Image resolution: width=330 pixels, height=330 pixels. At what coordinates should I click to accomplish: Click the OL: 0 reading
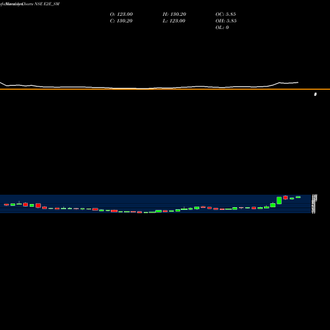tap(222, 28)
